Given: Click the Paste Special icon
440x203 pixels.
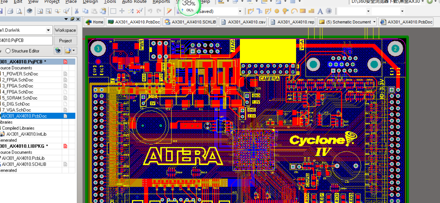Looking at the screenshot, I should tap(103, 11).
